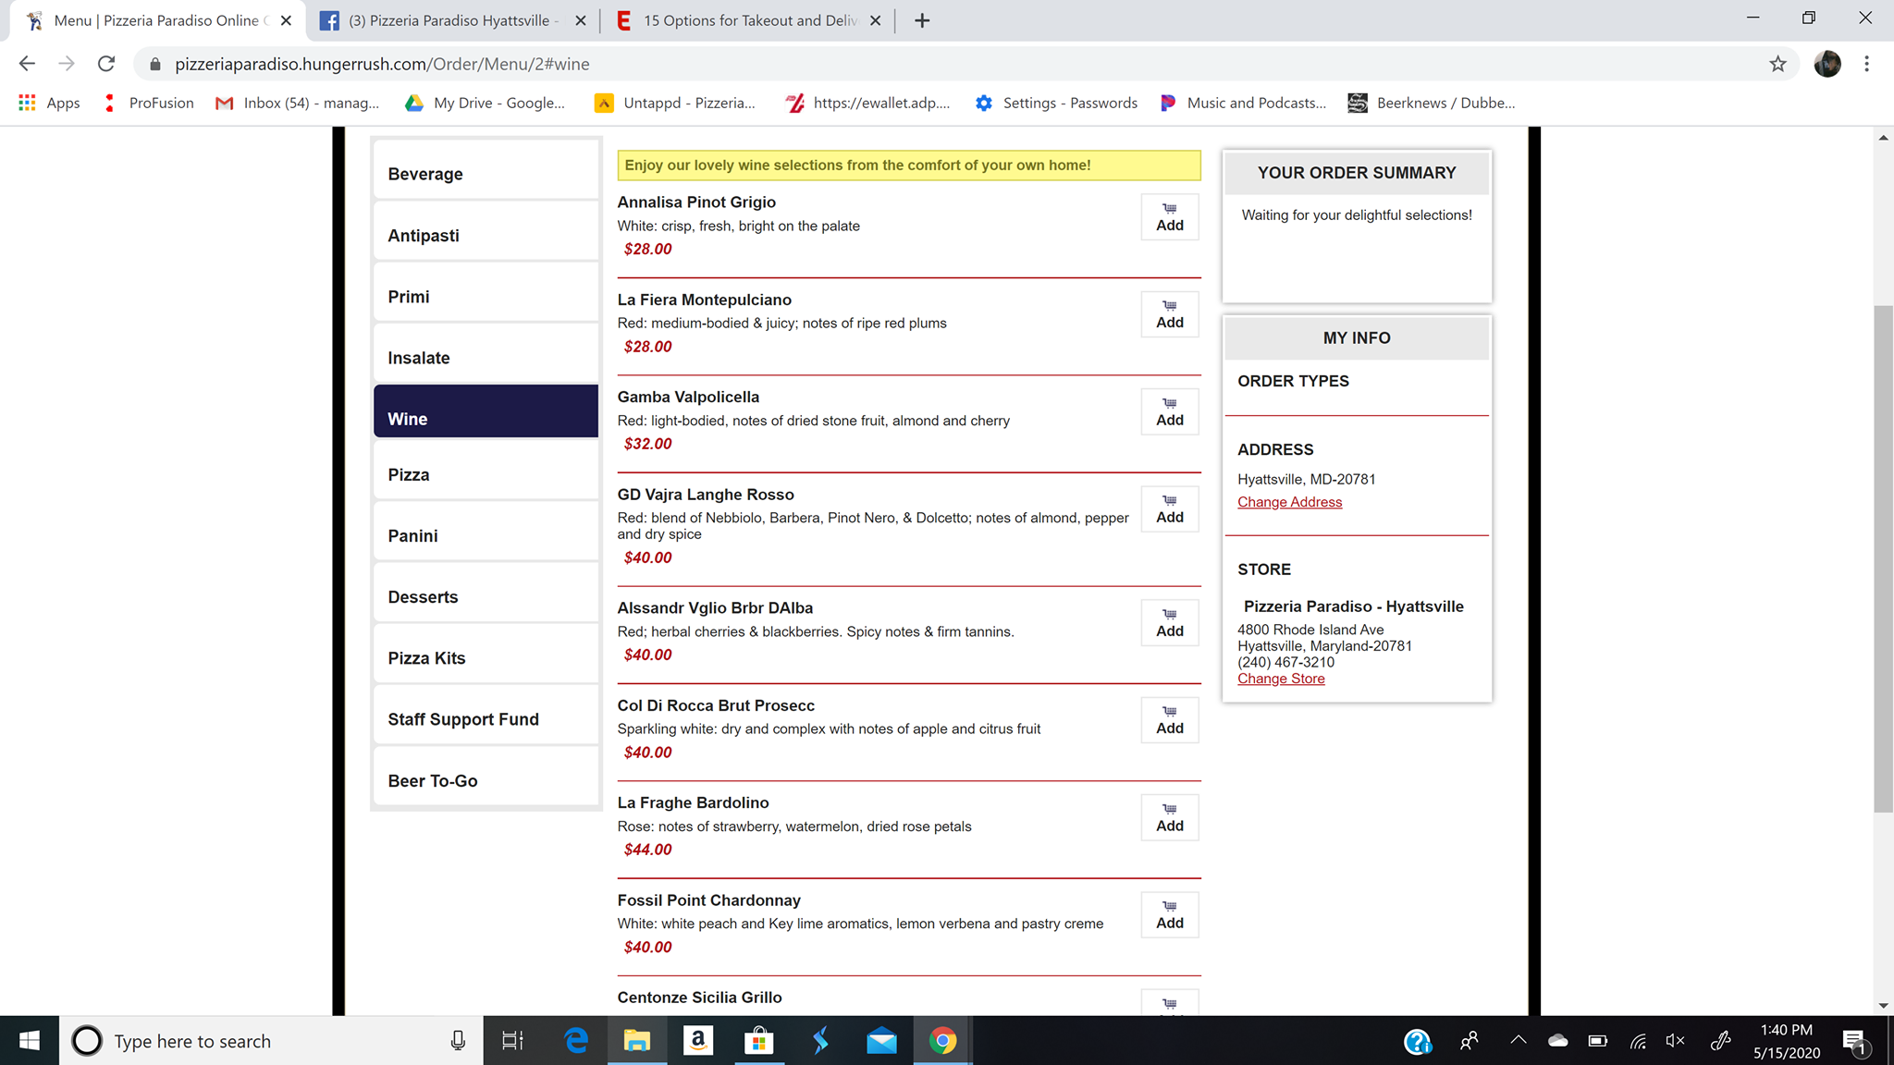Open a new browser tab
Image resolution: width=1894 pixels, height=1065 pixels.
(x=922, y=20)
